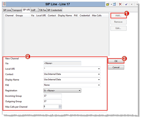Click the red X delete icon
Image resolution: width=141 pixels, height=119 pixels.
(x=120, y=4)
